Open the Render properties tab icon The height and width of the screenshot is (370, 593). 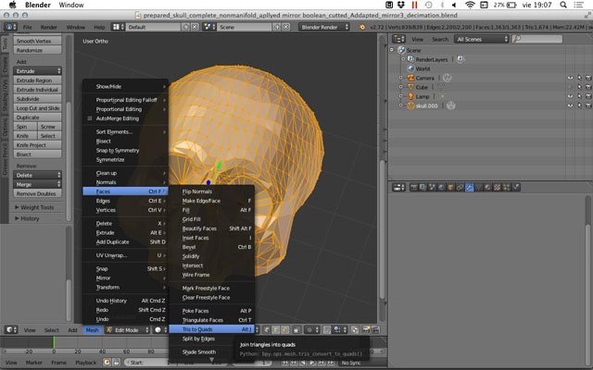click(414, 187)
